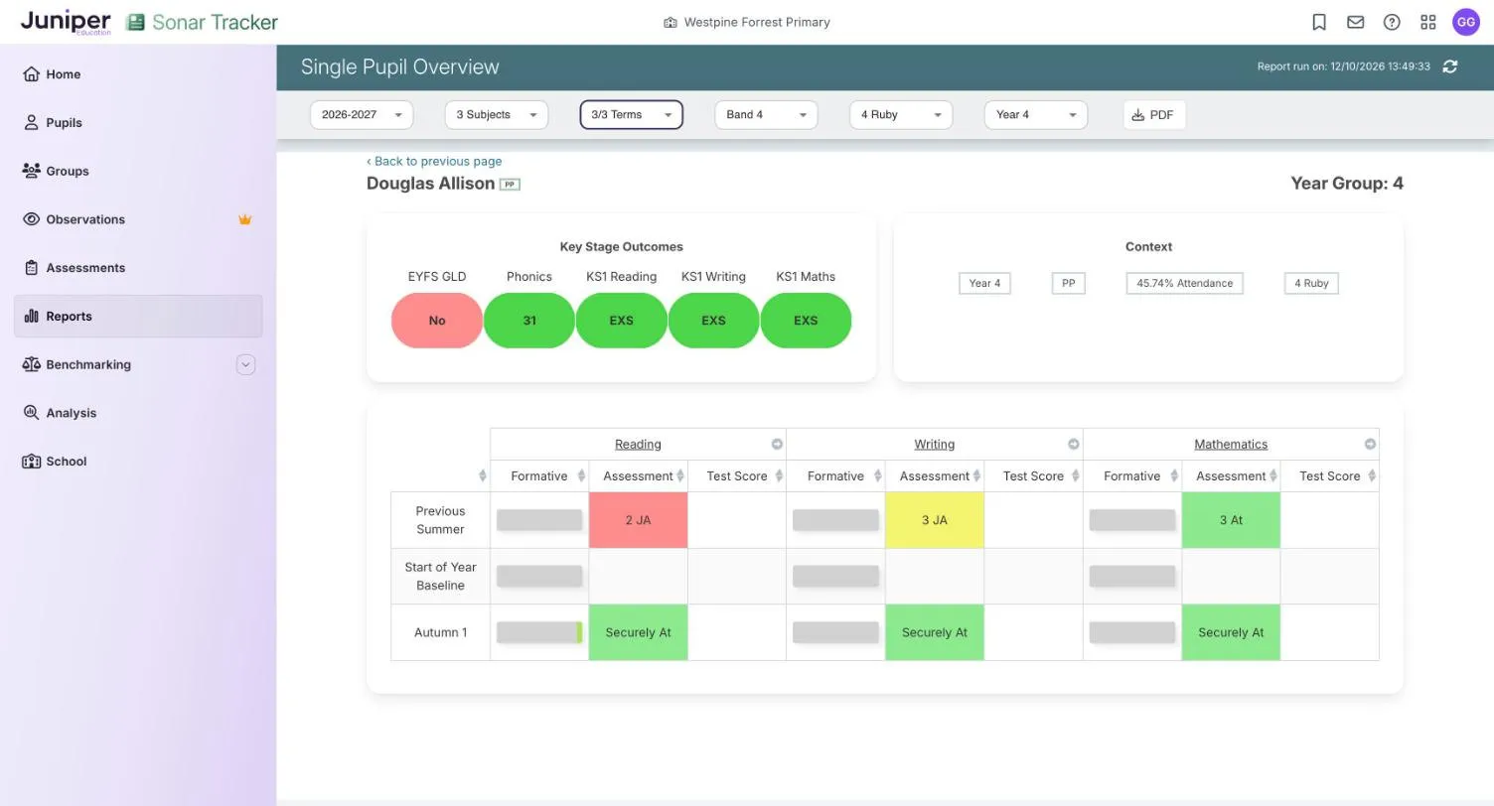
Task: Click Autumn 1 Writing Securely At cell
Action: coord(935,632)
